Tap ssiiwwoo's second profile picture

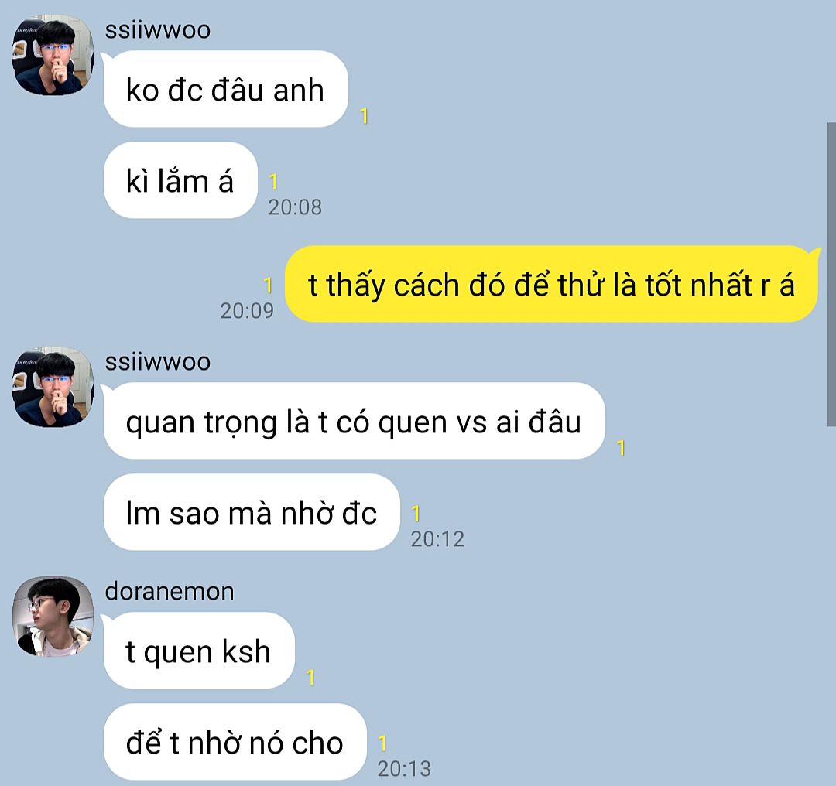pyautogui.click(x=53, y=387)
